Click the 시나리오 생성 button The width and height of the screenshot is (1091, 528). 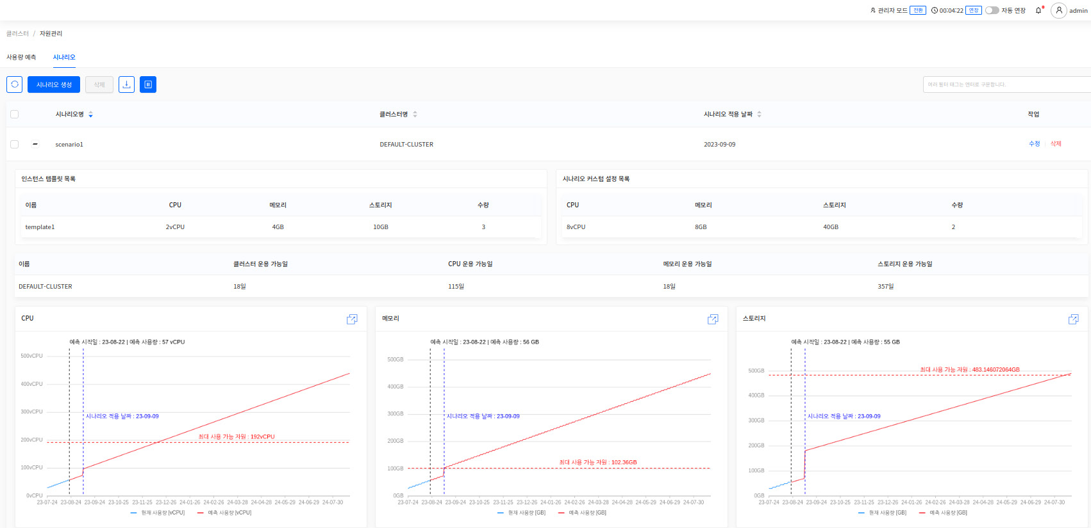click(54, 84)
